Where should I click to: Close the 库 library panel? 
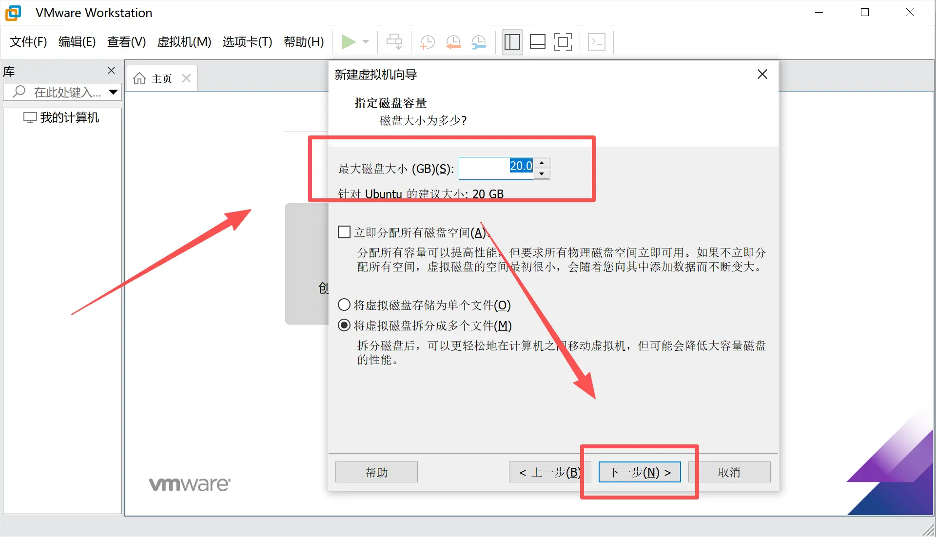point(111,71)
